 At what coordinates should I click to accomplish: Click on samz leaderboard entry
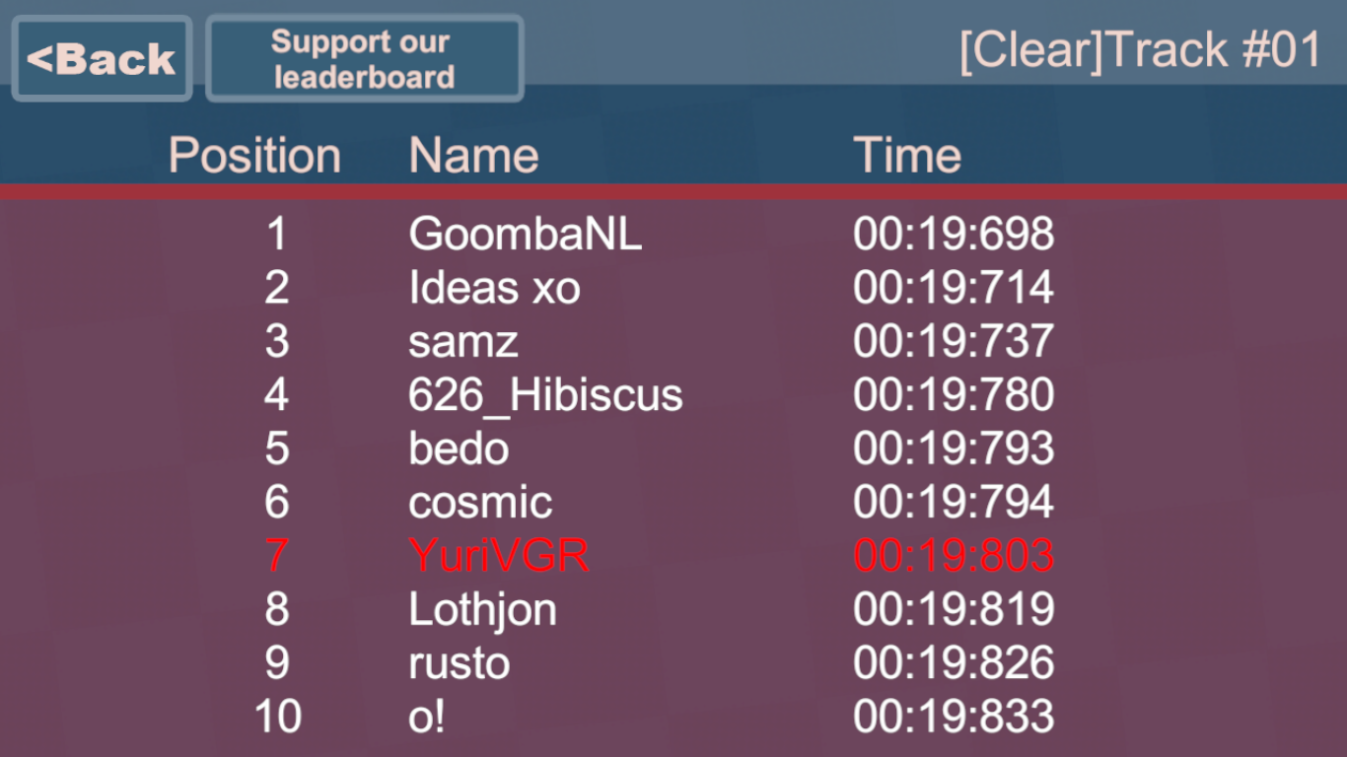(462, 341)
